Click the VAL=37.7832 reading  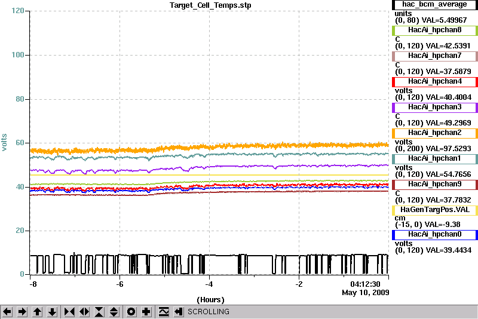click(x=449, y=200)
